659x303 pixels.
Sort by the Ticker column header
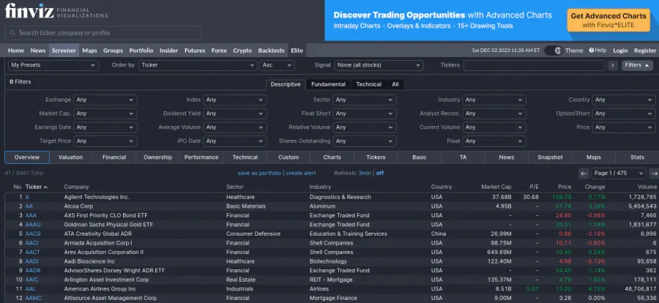36,187
